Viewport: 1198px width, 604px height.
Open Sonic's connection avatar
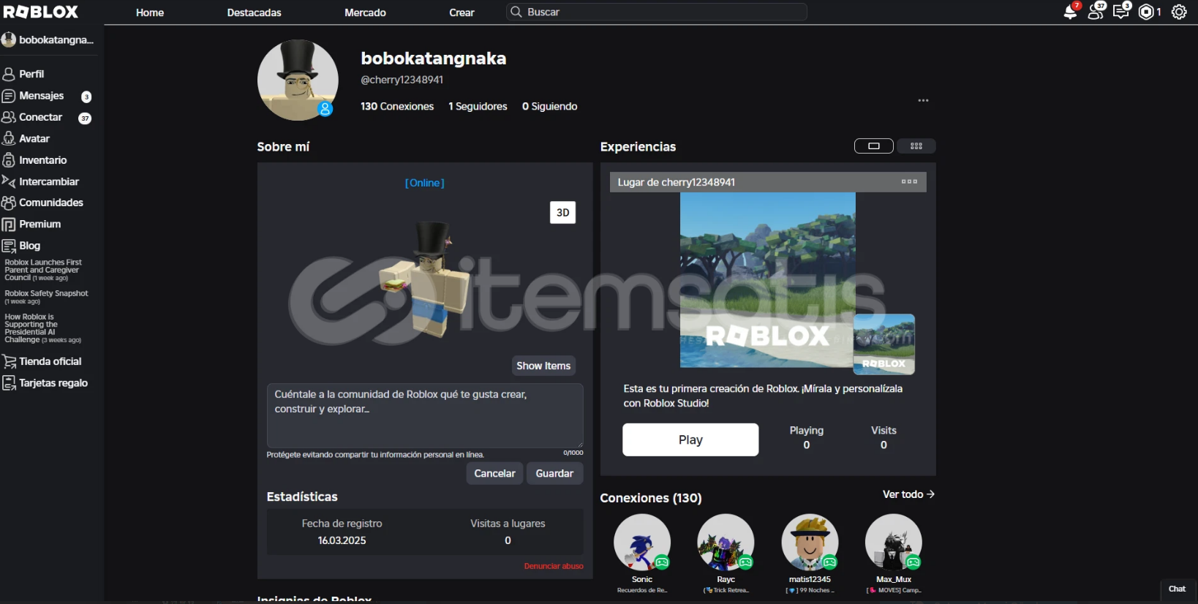pyautogui.click(x=641, y=543)
